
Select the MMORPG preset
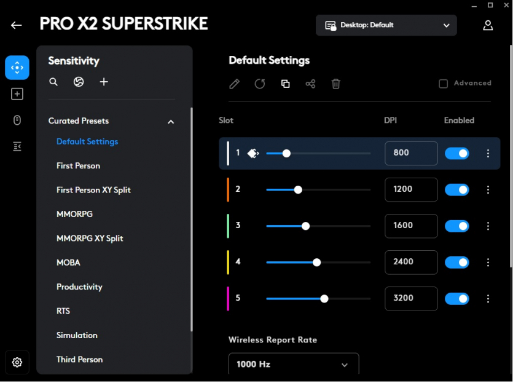[74, 214]
